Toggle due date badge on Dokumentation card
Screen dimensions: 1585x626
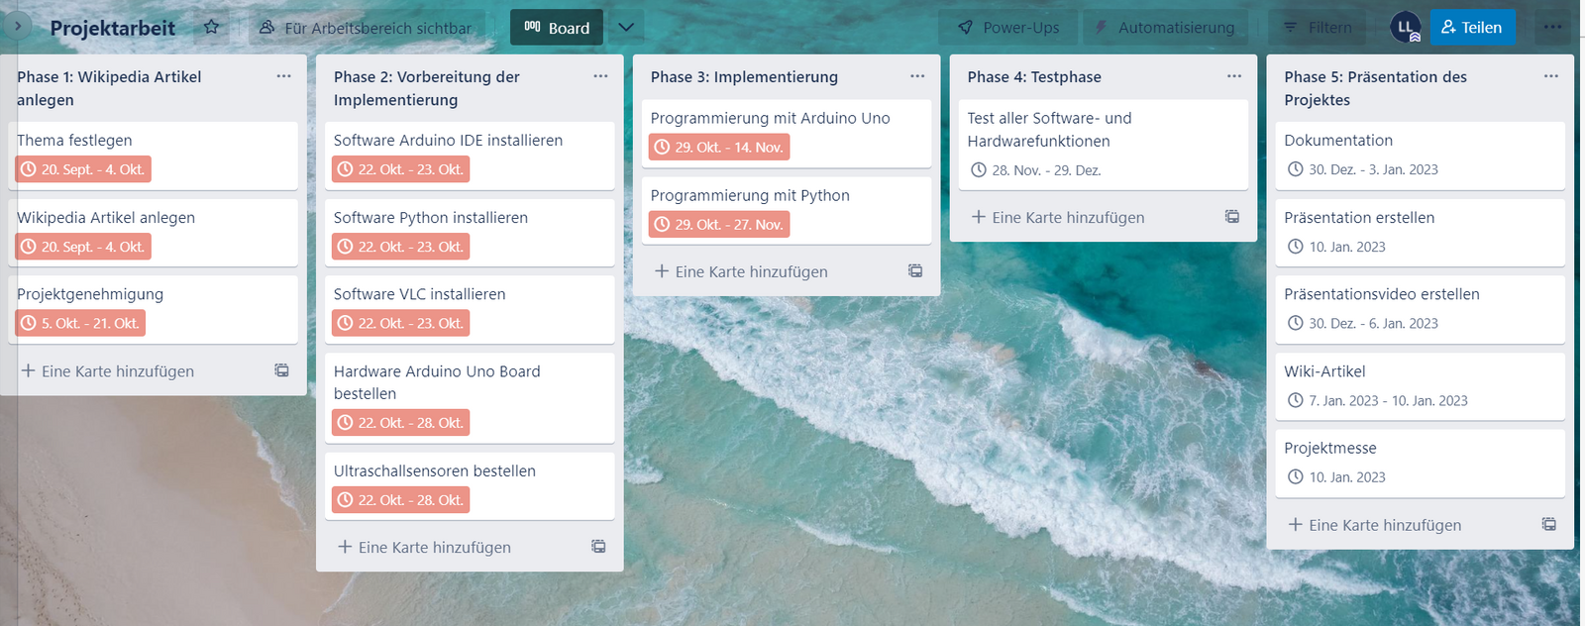point(1362,169)
